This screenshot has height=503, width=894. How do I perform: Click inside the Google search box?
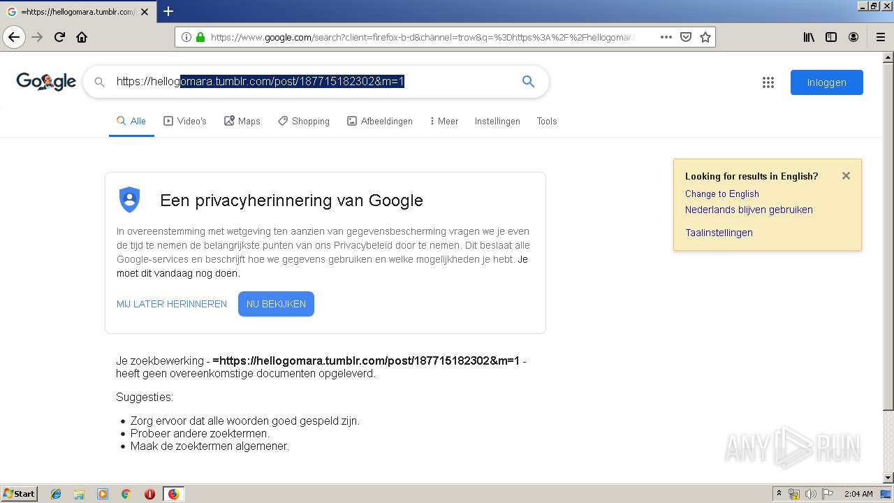(x=314, y=82)
